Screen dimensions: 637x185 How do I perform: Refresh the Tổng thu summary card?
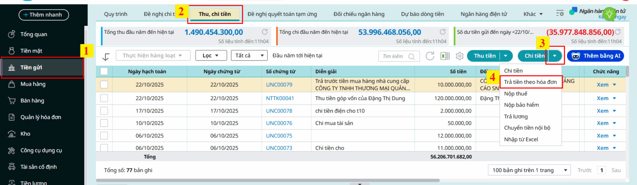264,32
